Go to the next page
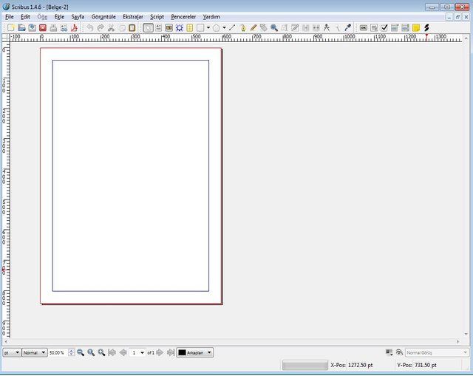Image resolution: width=473 pixels, height=376 pixels. tap(160, 352)
